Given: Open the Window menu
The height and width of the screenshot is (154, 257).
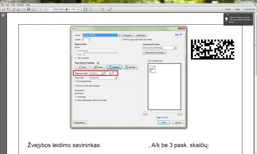Looking at the screenshot, I should 21,5.
